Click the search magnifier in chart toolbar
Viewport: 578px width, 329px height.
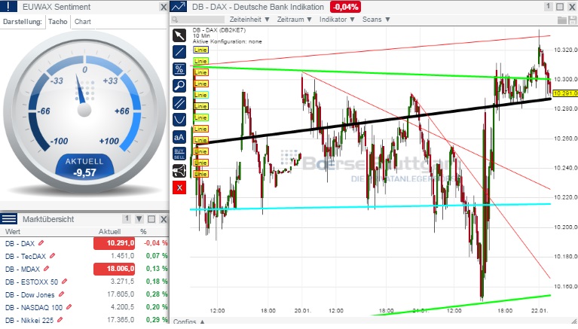pos(175,20)
